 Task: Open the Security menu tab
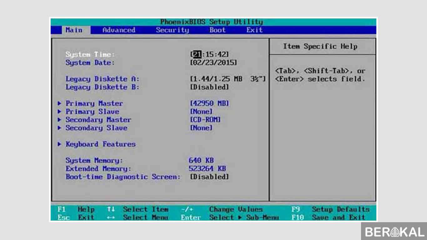pyautogui.click(x=173, y=30)
